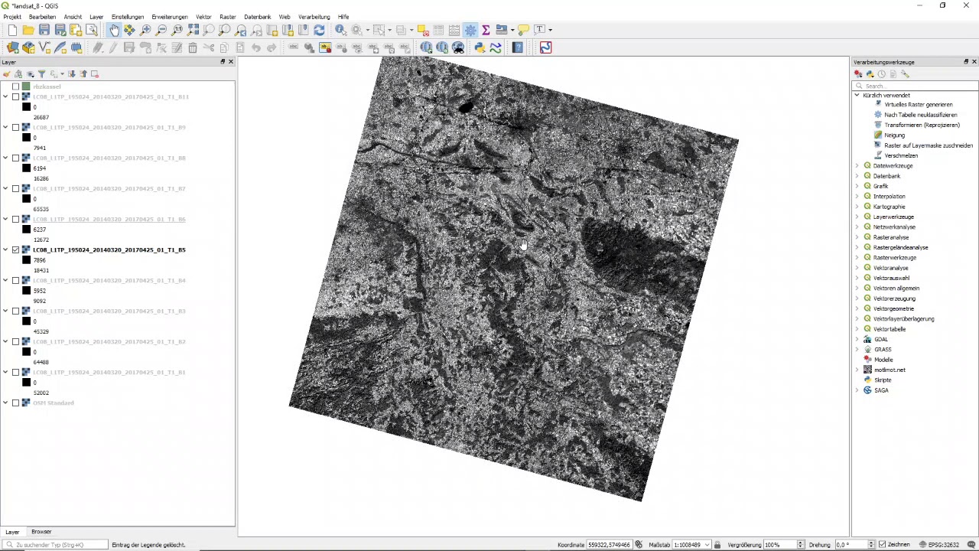Open the Python console
This screenshot has height=551, width=979.
click(480, 47)
